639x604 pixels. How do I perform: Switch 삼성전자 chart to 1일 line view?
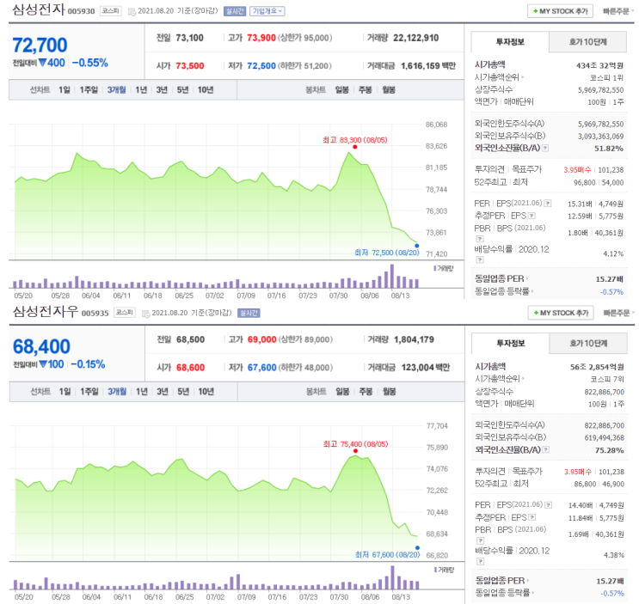65,90
